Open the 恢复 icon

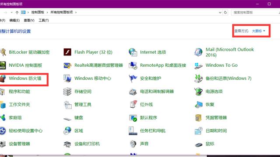199,105
